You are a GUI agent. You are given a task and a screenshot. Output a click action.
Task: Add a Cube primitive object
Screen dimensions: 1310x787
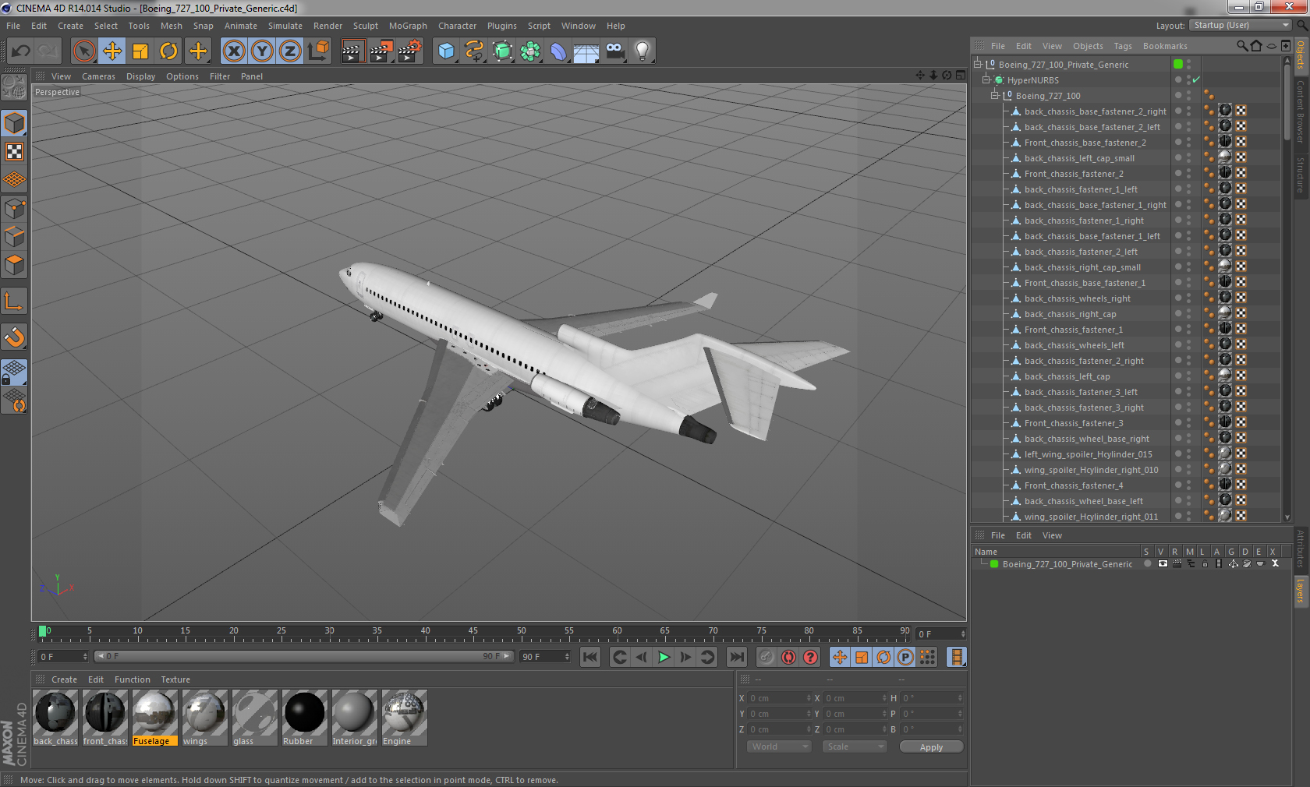[x=446, y=51]
